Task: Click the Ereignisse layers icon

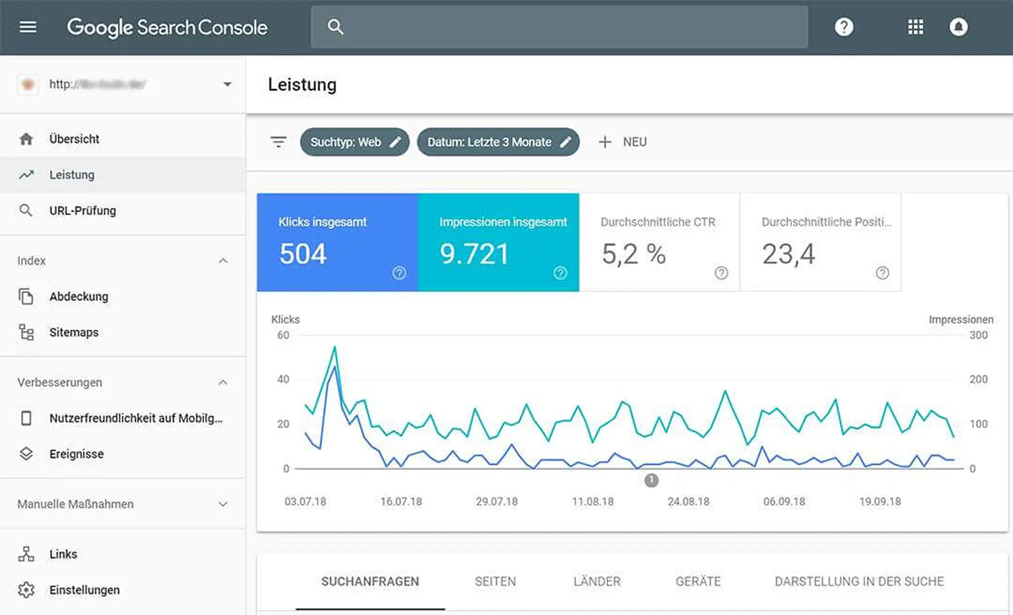Action: (26, 454)
